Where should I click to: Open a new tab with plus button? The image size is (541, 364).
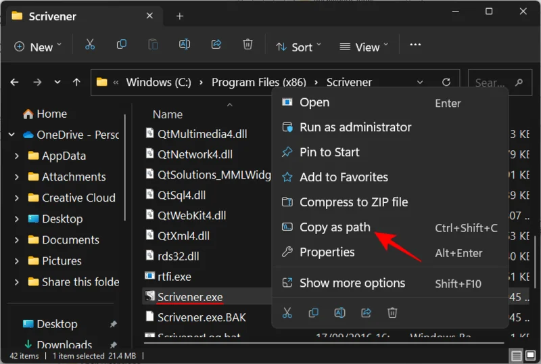point(180,16)
